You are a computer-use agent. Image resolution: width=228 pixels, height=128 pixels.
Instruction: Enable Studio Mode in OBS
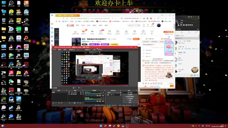pos(130,98)
